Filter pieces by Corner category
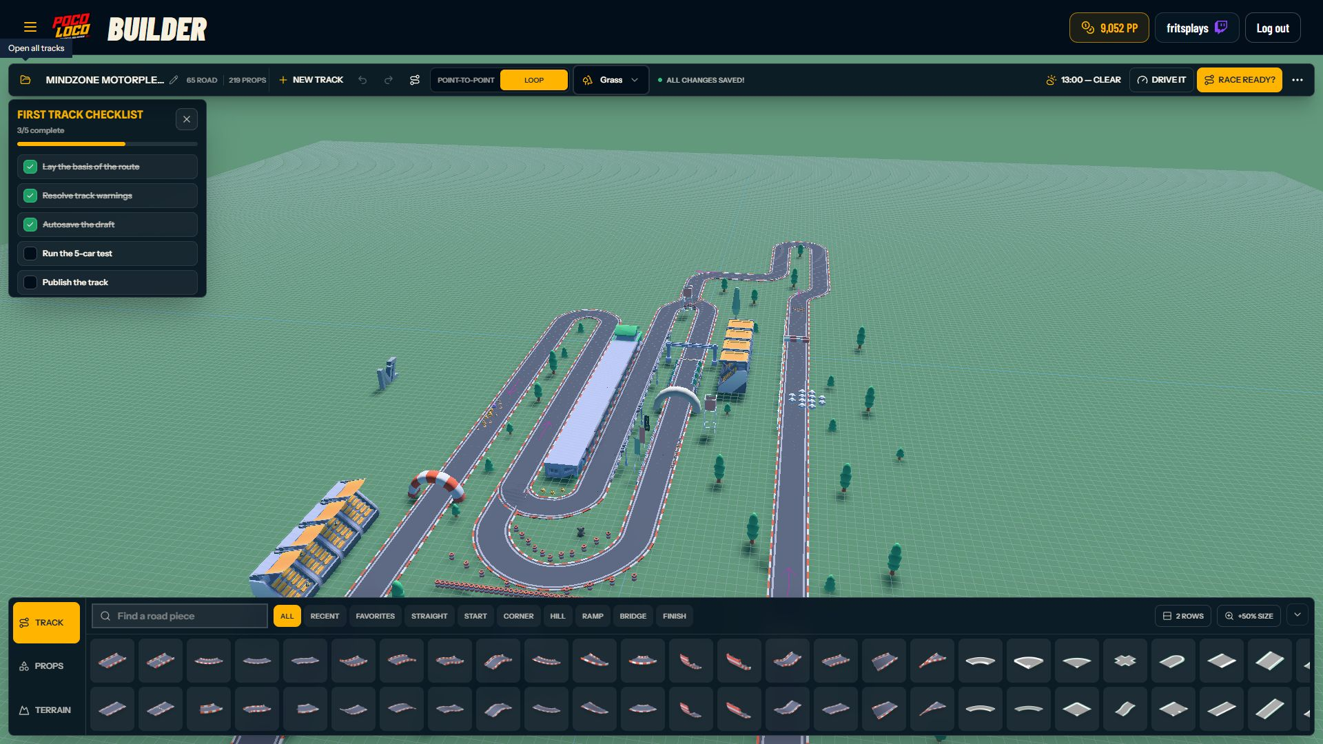Screen dimensions: 1323x744 (518, 616)
